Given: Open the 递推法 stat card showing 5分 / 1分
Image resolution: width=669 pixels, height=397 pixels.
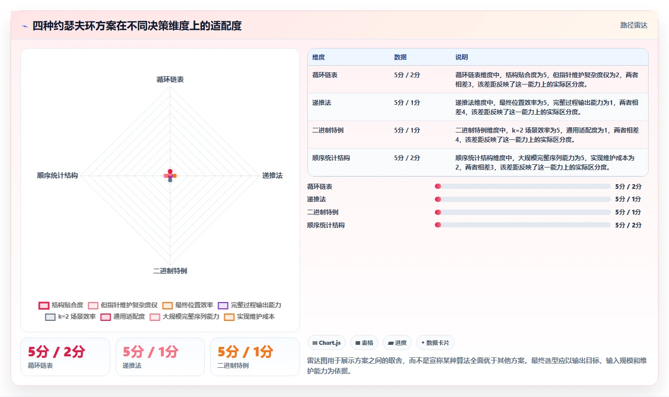Looking at the screenshot, I should 160,357.
